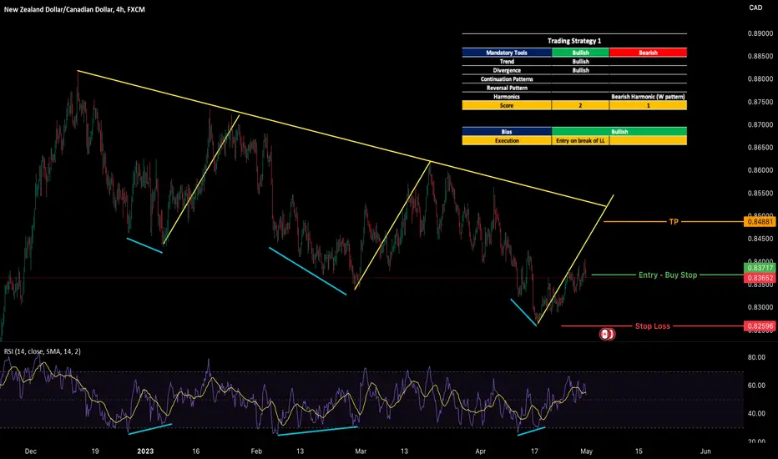778x459 pixels.
Task: Click the 60.00 RSI axis label
Action: coord(756,385)
